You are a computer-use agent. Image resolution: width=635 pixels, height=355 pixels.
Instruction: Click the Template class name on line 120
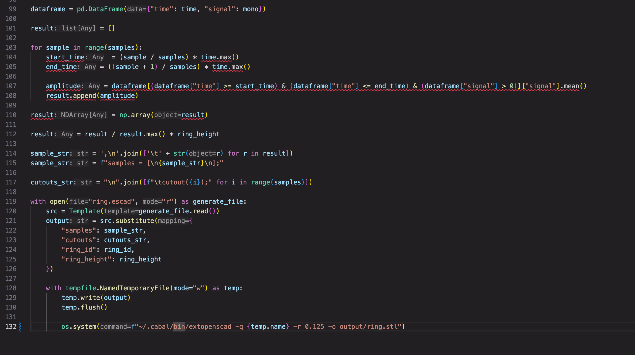84,211
